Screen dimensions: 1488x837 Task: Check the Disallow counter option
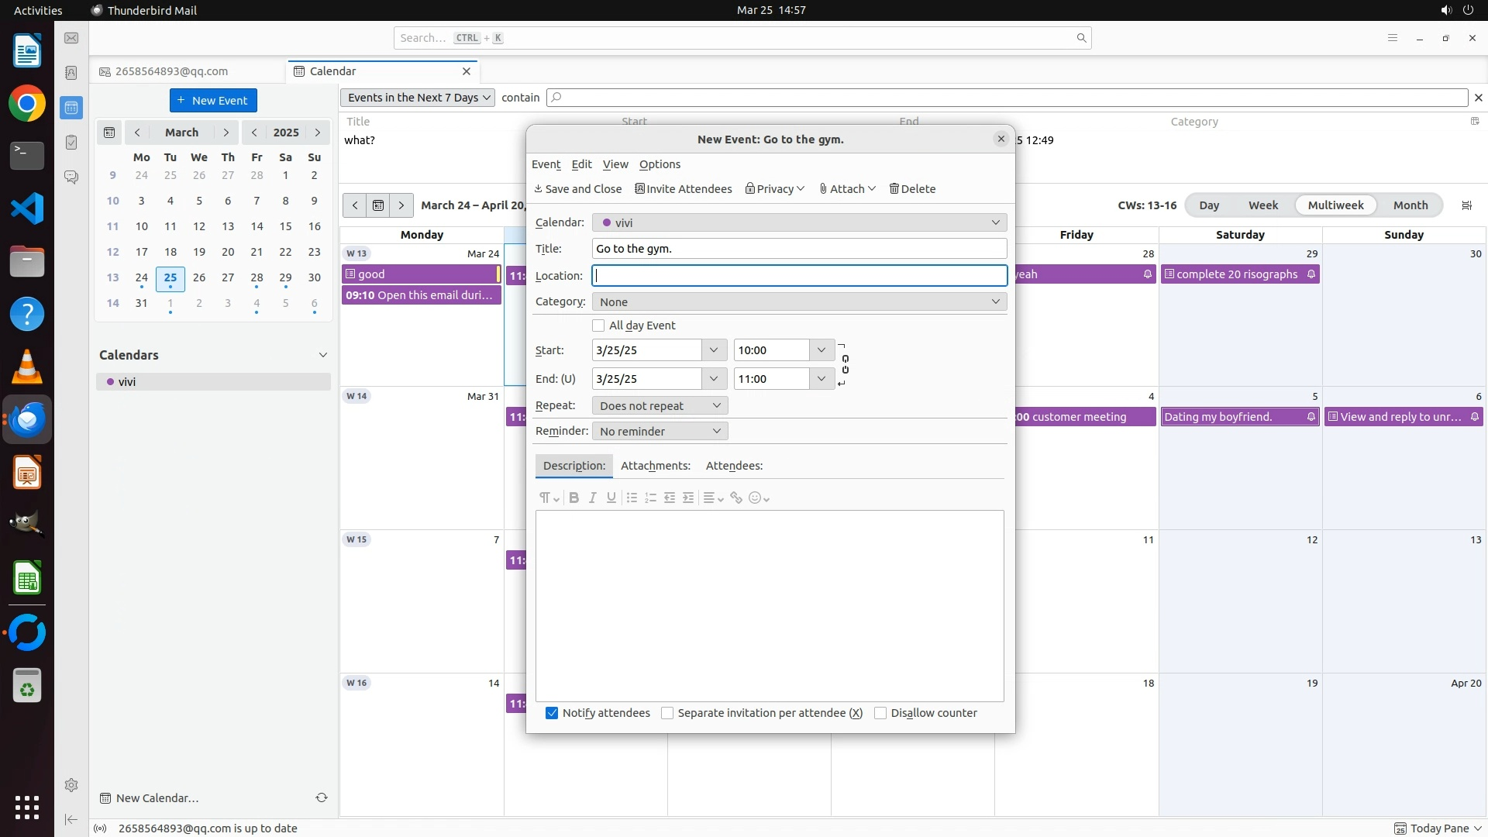(x=880, y=713)
